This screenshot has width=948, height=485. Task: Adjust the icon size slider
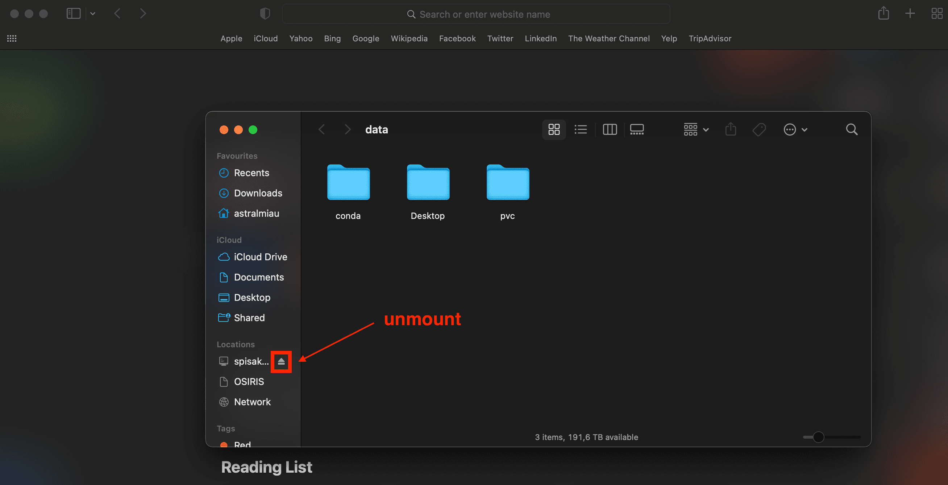pyautogui.click(x=819, y=437)
